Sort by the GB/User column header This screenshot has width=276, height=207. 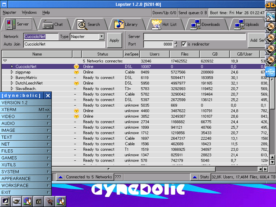click(x=245, y=54)
